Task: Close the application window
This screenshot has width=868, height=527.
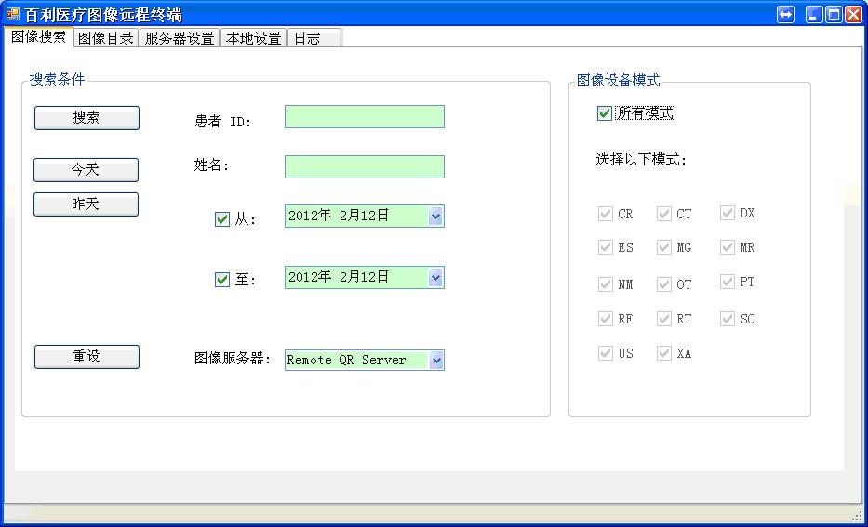Action: 854,14
